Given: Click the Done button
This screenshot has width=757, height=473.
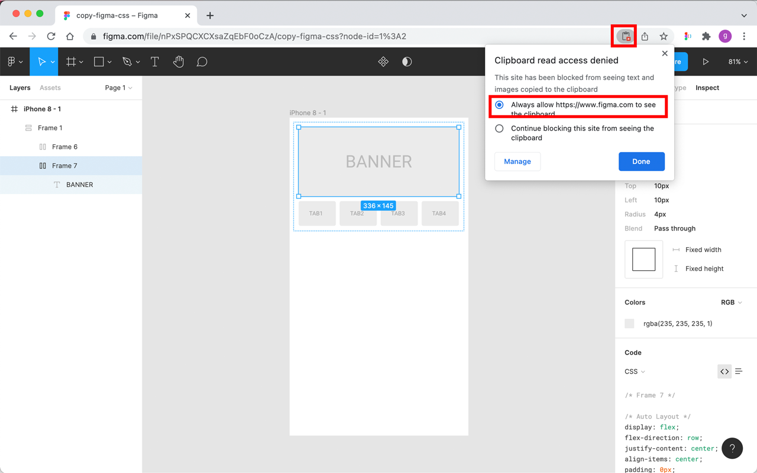Looking at the screenshot, I should pyautogui.click(x=642, y=161).
